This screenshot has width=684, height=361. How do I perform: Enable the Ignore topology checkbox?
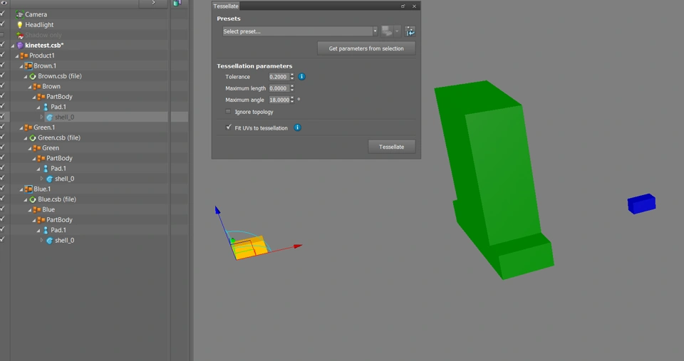[229, 112]
